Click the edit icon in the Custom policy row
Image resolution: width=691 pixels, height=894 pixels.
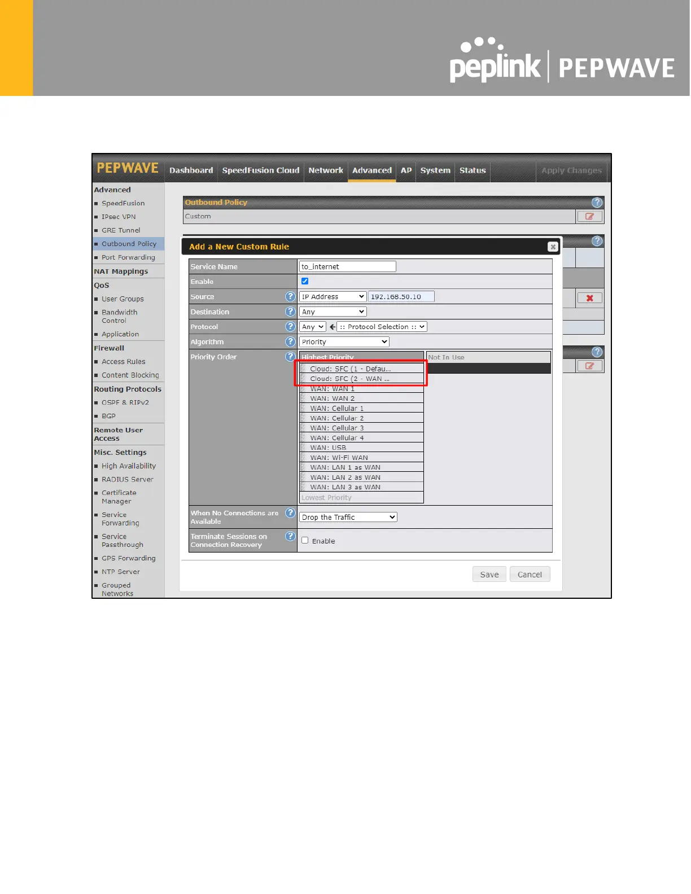tap(589, 216)
